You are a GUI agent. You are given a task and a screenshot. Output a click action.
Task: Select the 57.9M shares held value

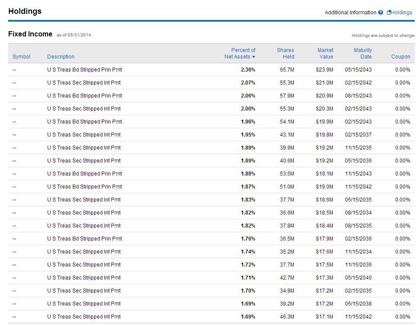(287, 96)
